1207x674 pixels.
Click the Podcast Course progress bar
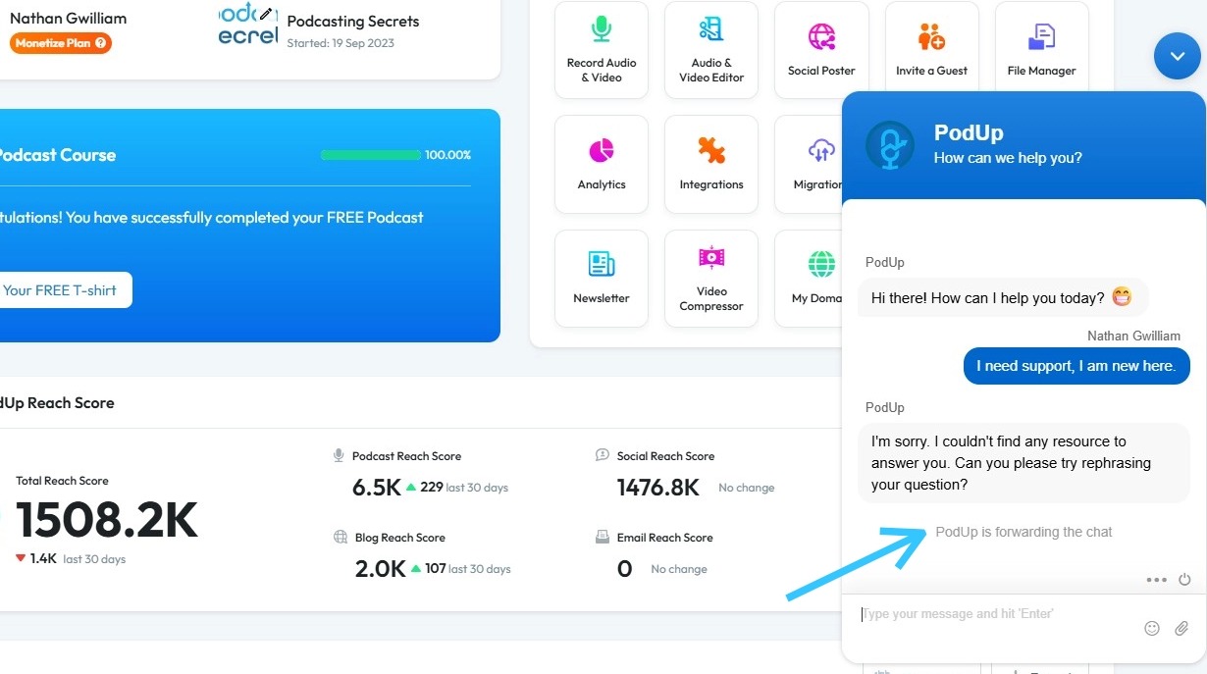click(371, 155)
